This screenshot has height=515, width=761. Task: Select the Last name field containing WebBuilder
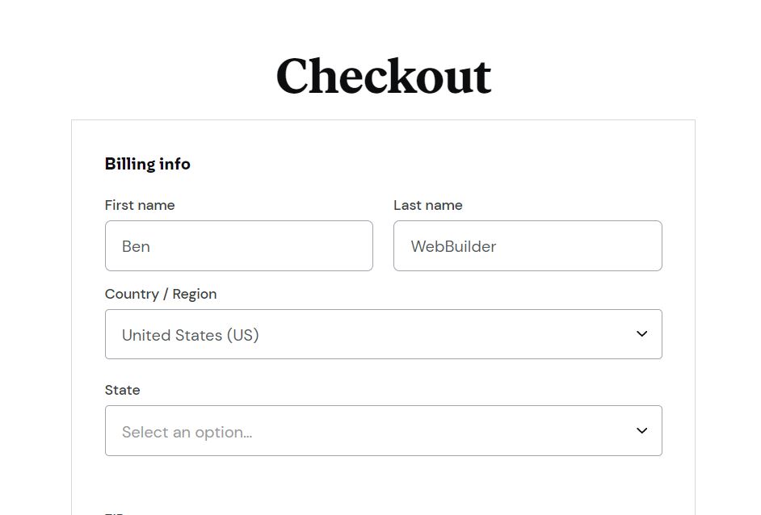(528, 245)
